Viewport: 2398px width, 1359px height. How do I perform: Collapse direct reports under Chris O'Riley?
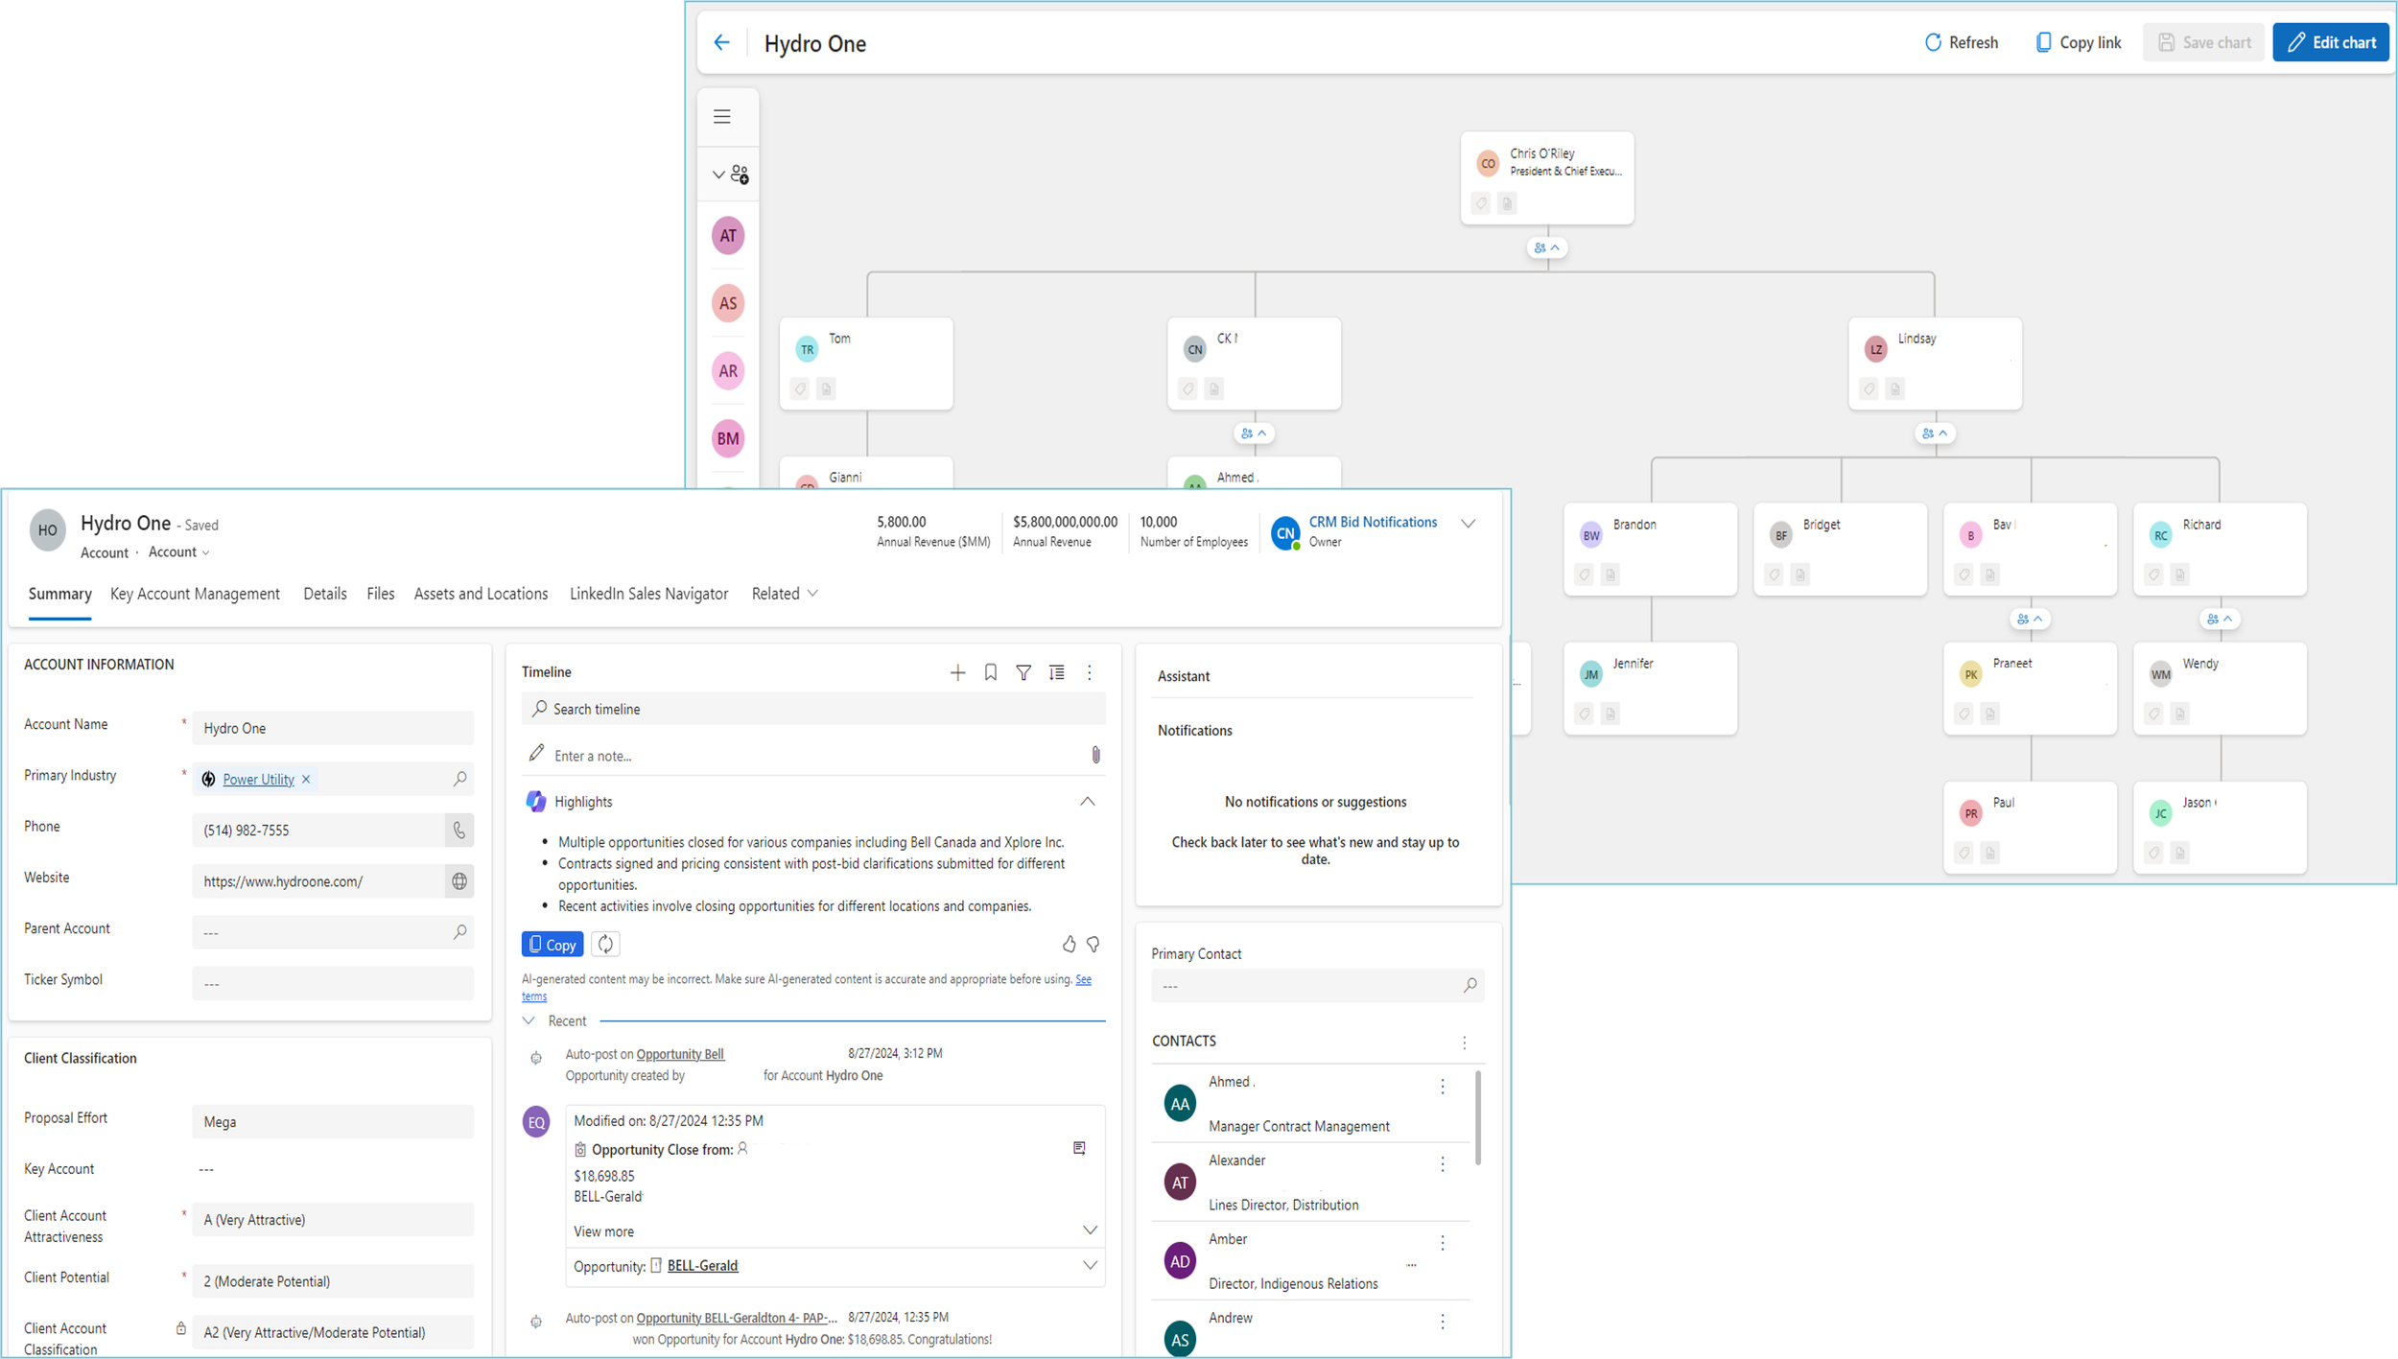click(x=1546, y=247)
